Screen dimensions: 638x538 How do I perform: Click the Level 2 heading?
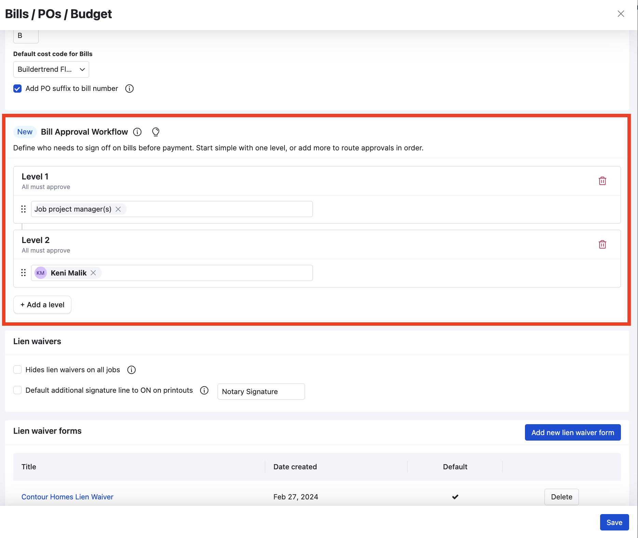pos(36,240)
